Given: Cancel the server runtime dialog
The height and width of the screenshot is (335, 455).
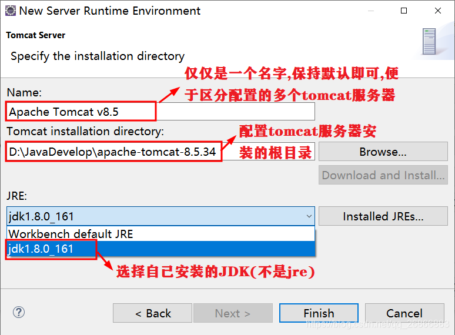Looking at the screenshot, I should click(404, 313).
